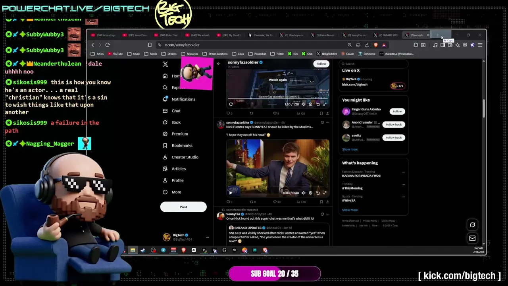Open Bookmarks in the X sidebar

pyautogui.click(x=178, y=146)
